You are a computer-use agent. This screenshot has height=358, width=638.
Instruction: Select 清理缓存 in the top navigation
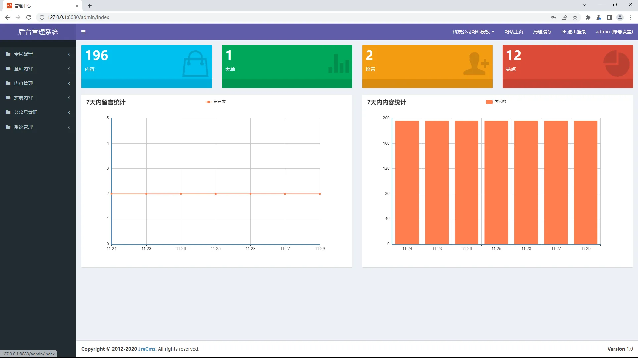[x=542, y=32]
